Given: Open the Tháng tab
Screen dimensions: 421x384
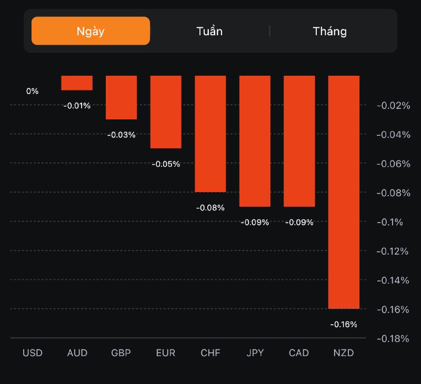Looking at the screenshot, I should [x=330, y=31].
